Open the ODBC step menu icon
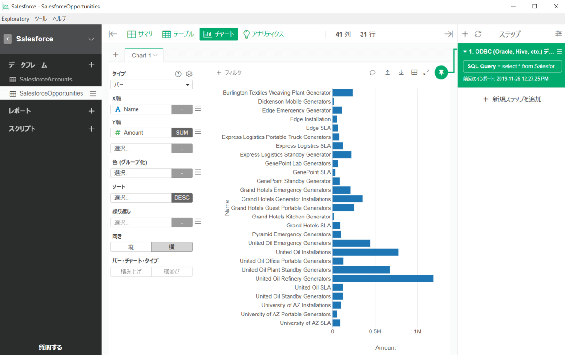565x355 pixels. tap(559, 52)
